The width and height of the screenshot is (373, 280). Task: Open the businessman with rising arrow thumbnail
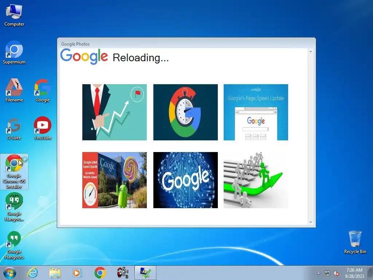(x=114, y=112)
